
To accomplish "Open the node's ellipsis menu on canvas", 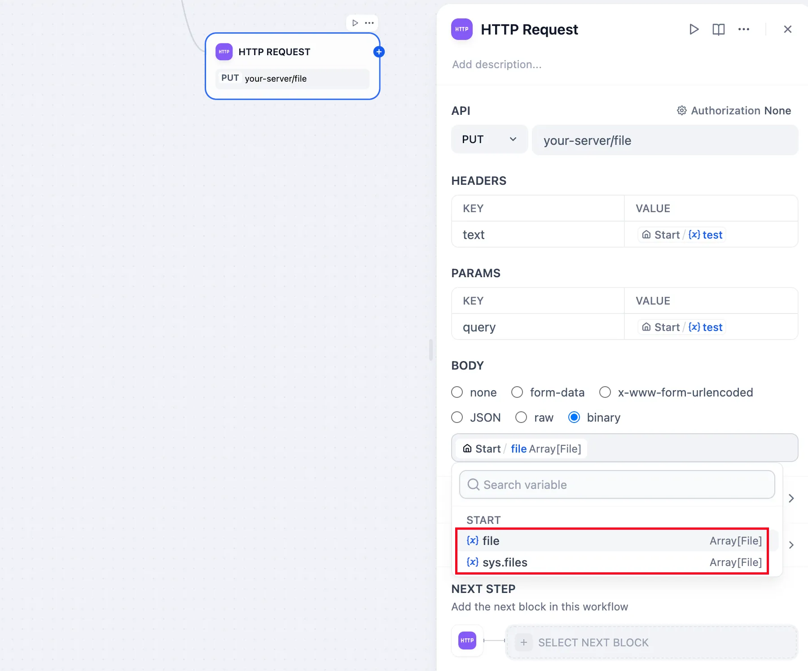I will 369,23.
